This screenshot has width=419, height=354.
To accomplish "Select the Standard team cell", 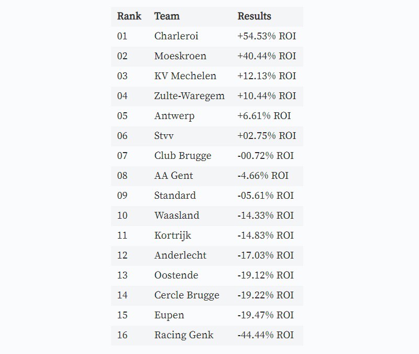I will coord(175,195).
